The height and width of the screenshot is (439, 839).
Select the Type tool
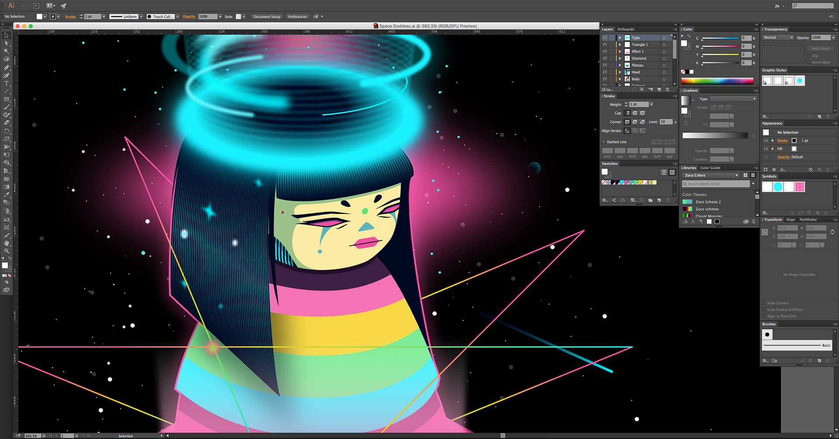[x=7, y=83]
